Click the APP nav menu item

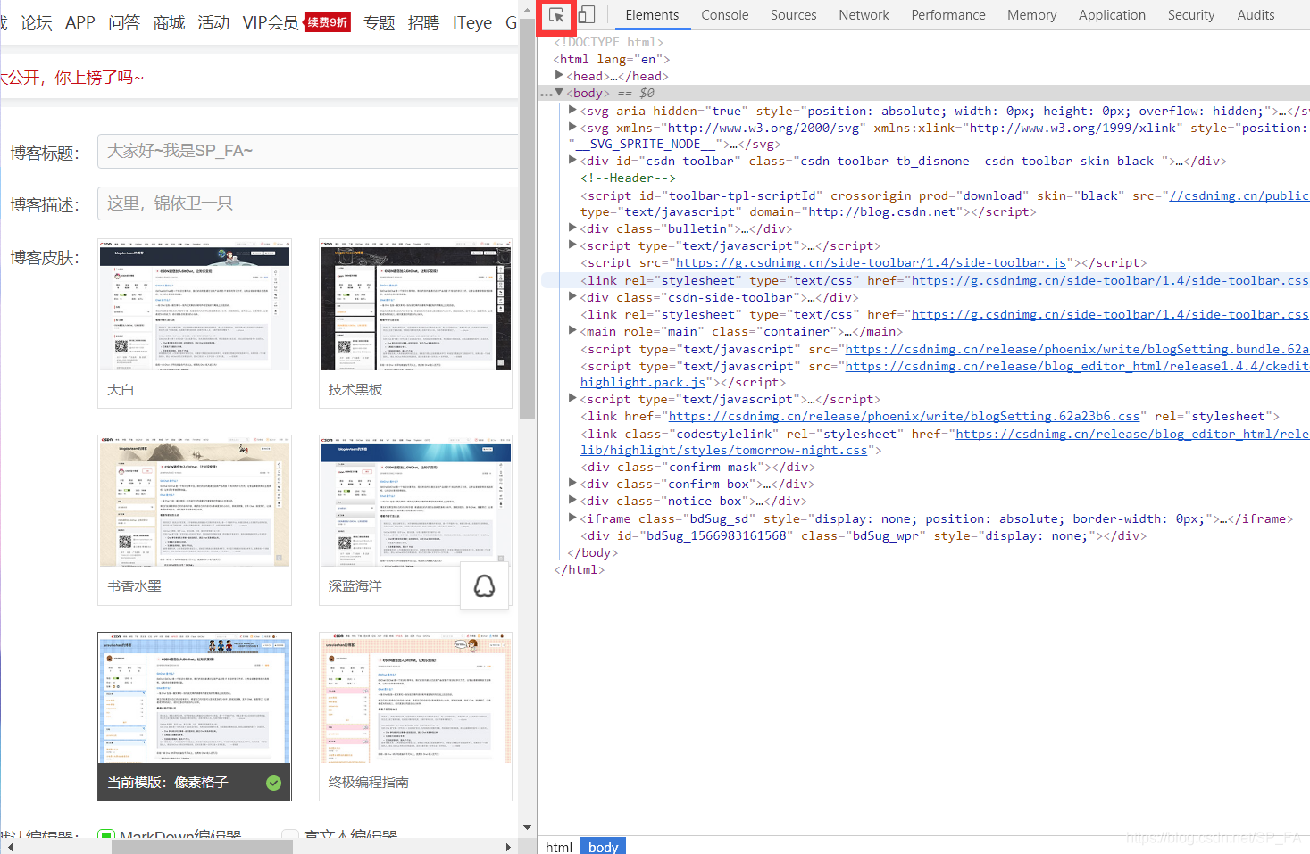80,22
